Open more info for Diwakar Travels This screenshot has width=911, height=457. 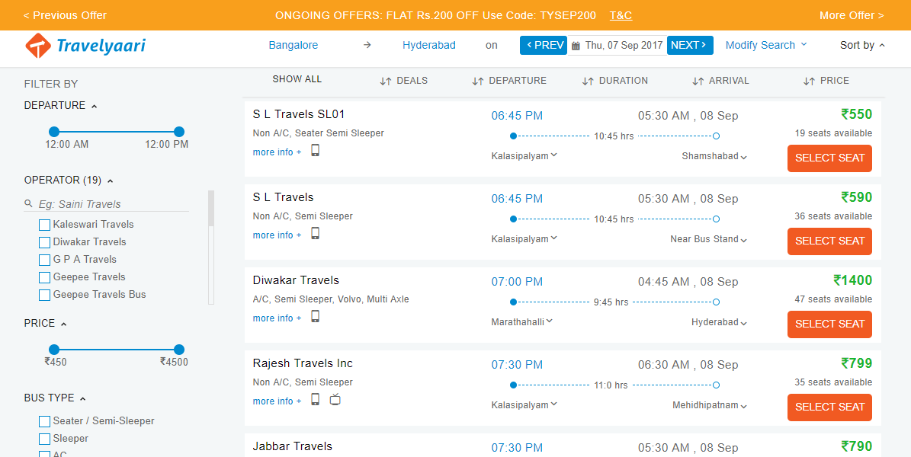(277, 318)
